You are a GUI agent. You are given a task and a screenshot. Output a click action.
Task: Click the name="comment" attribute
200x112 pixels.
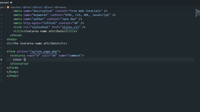pyautogui.click(x=70, y=56)
